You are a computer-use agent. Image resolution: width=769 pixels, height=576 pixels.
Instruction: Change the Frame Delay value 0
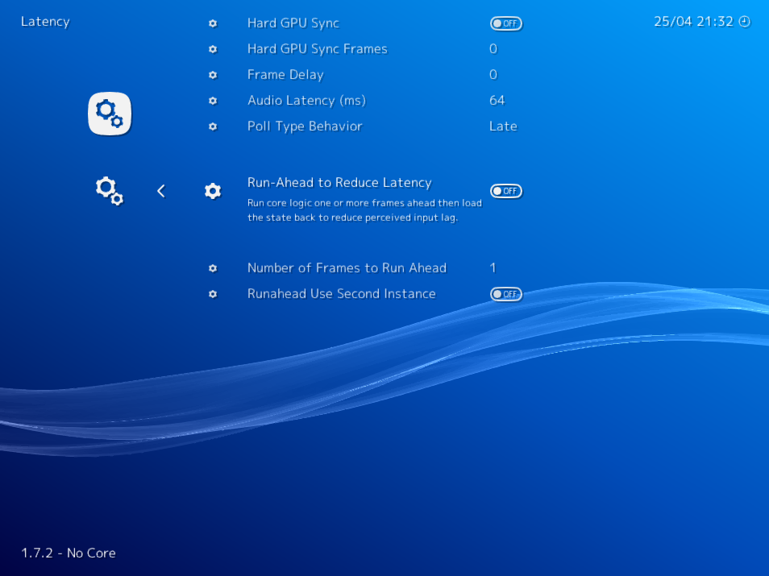pyautogui.click(x=493, y=74)
